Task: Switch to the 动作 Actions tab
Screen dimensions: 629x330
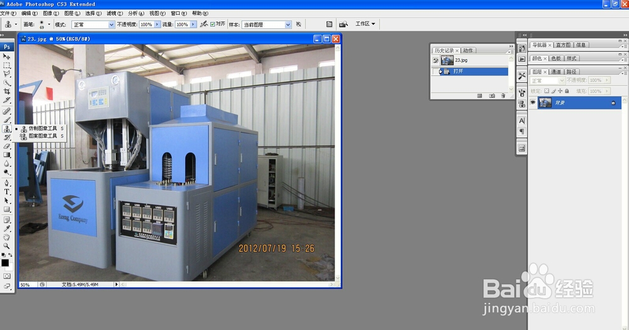Action: pyautogui.click(x=468, y=50)
